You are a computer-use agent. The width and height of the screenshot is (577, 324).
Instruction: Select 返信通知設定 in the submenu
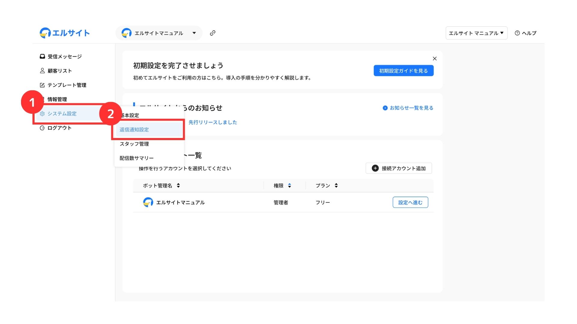[x=134, y=130]
